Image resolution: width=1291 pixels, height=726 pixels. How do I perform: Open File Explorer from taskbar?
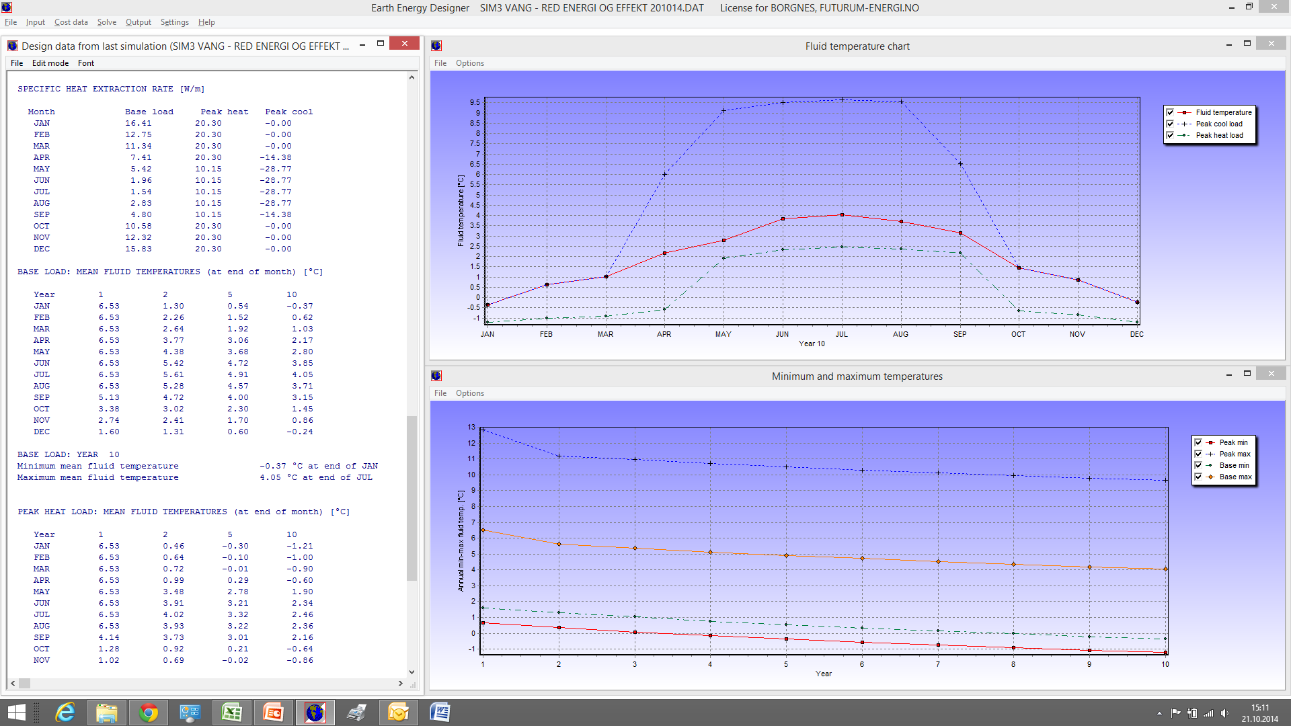point(106,713)
